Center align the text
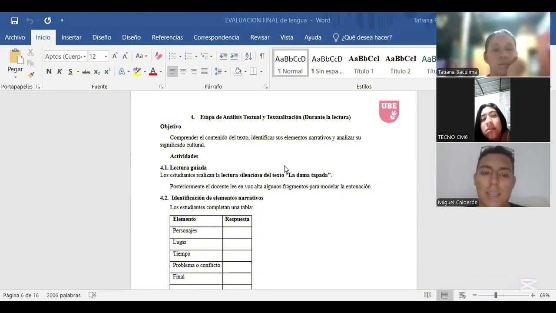556x313 pixels. coord(183,72)
